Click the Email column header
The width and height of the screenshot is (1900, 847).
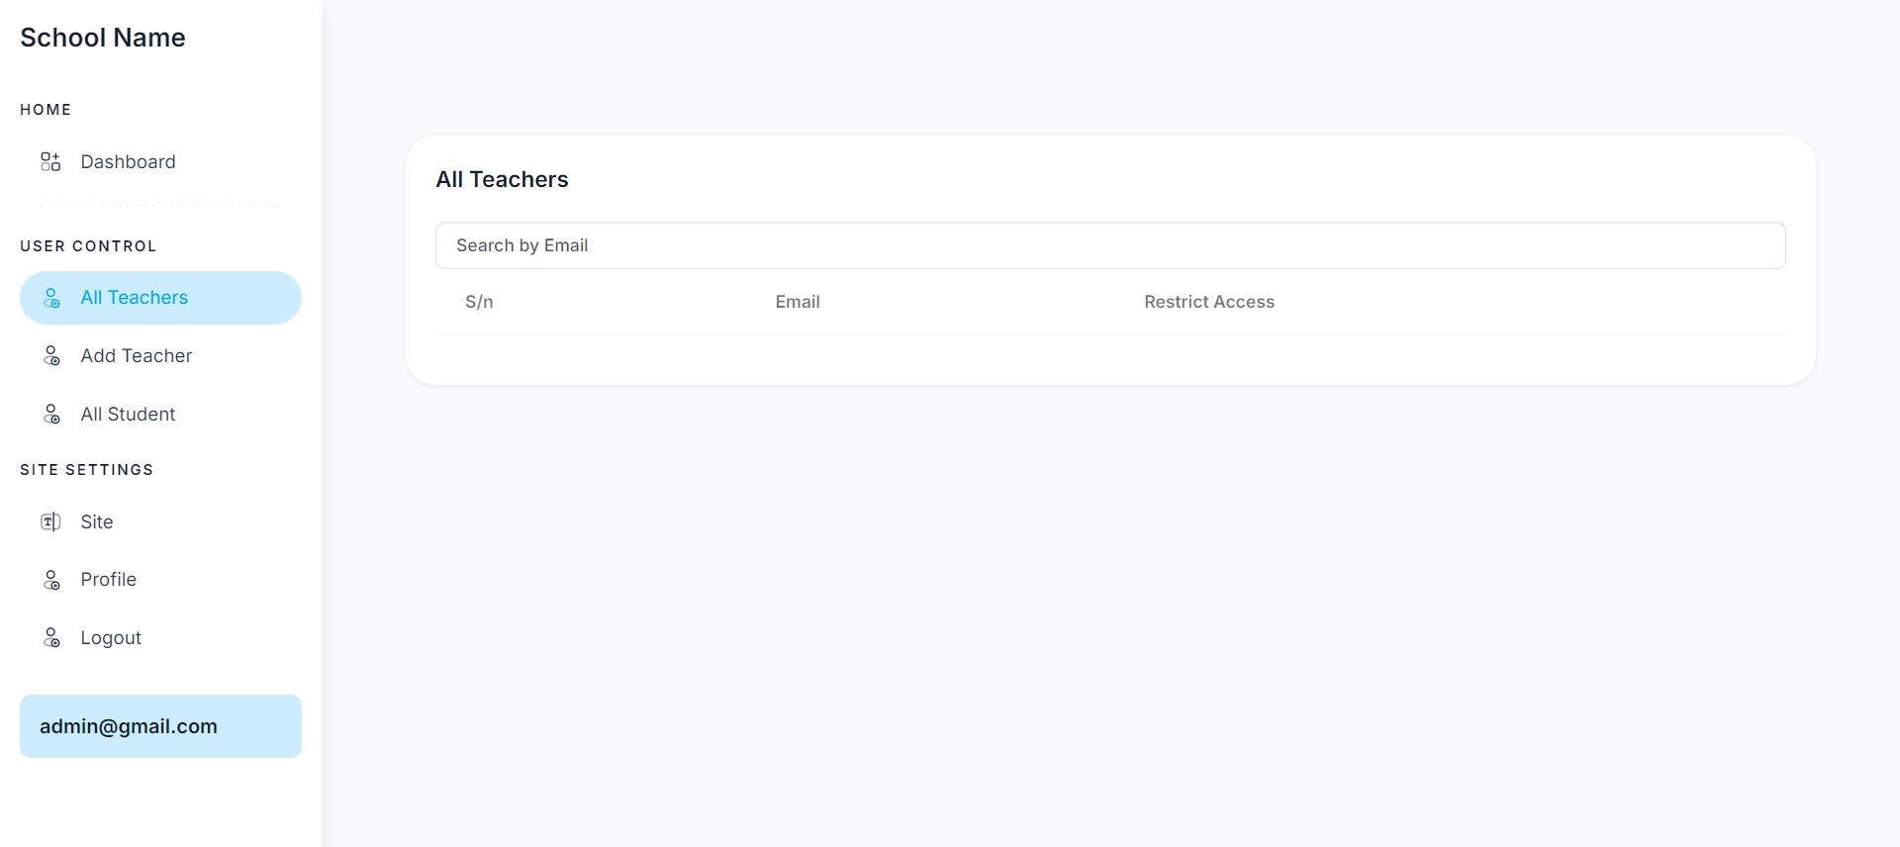tap(798, 302)
